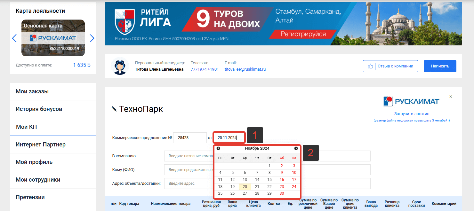The height and width of the screenshot is (211, 474).
Task: Click the Написать button
Action: click(440, 66)
